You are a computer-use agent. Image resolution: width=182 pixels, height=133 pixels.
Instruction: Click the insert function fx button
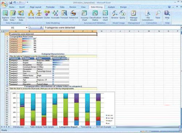(x=41, y=28)
